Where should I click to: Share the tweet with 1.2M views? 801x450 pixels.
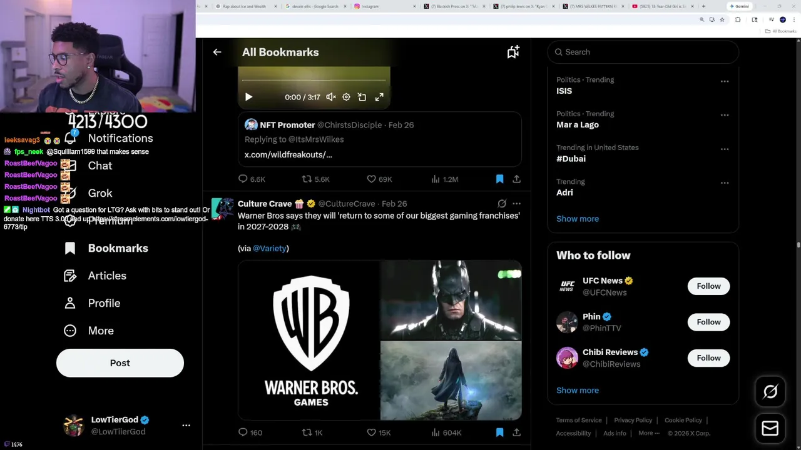pyautogui.click(x=516, y=179)
